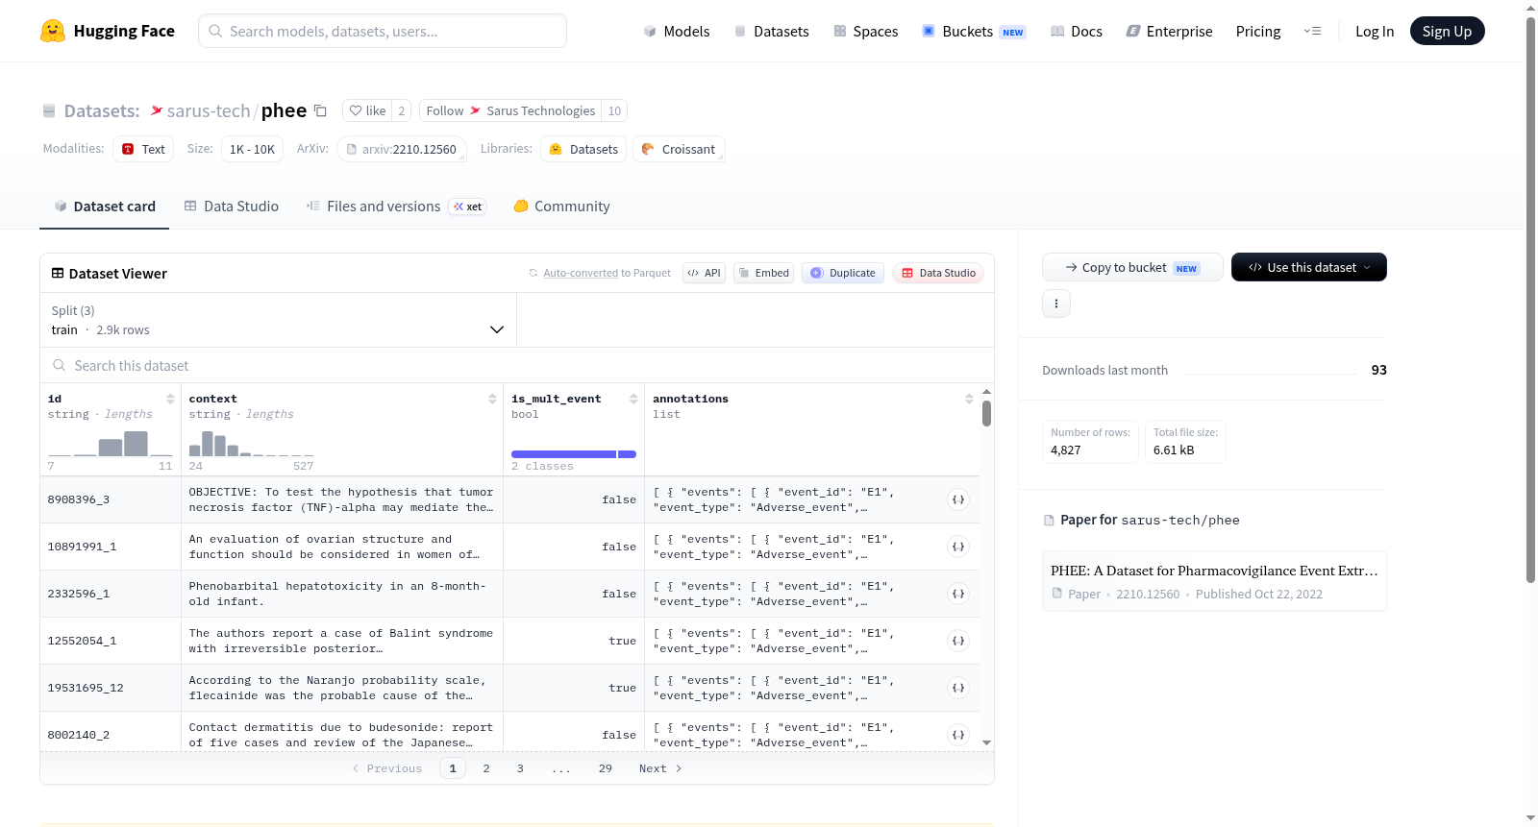Go to Buckets in top navigation
This screenshot has width=1538, height=827.
pyautogui.click(x=974, y=32)
